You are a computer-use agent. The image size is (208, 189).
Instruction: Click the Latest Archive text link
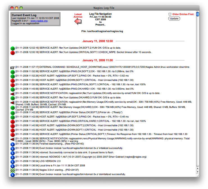(78, 15)
